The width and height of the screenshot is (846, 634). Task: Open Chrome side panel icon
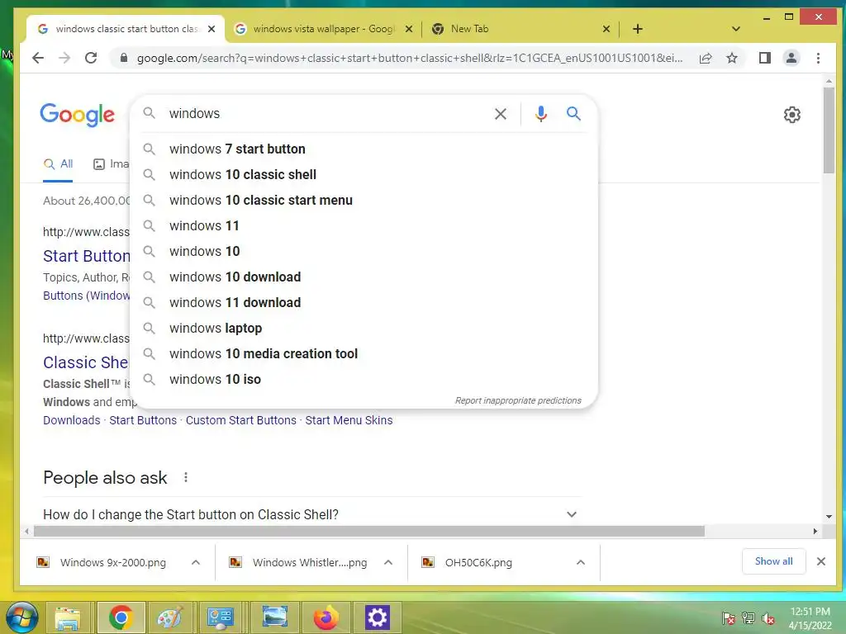(764, 58)
